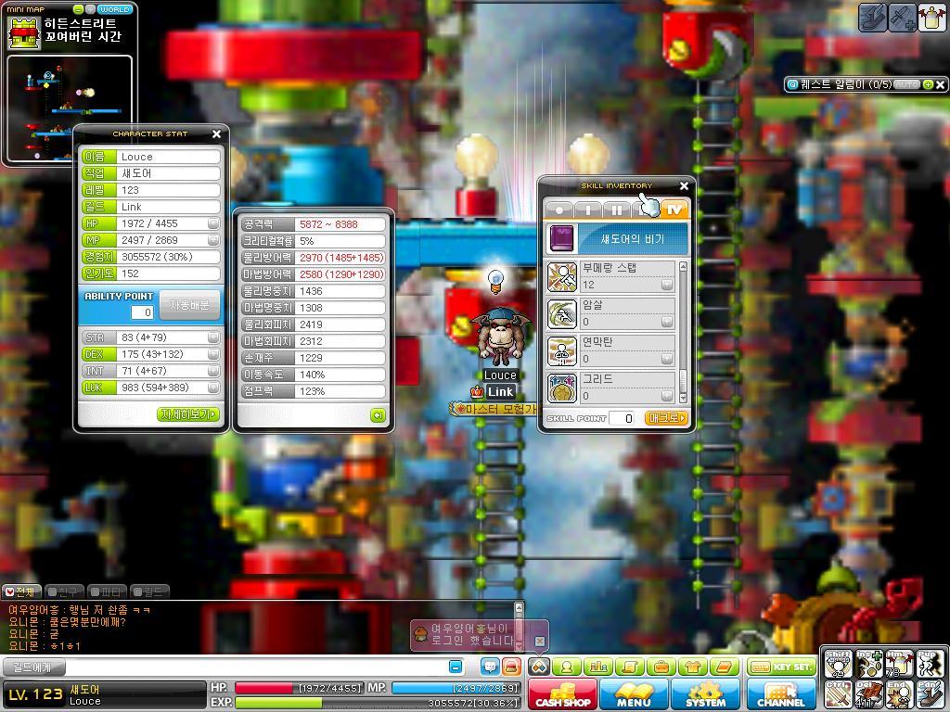950x712 pixels.
Task: Select the Assassinate (암살) skill icon
Action: 562,313
